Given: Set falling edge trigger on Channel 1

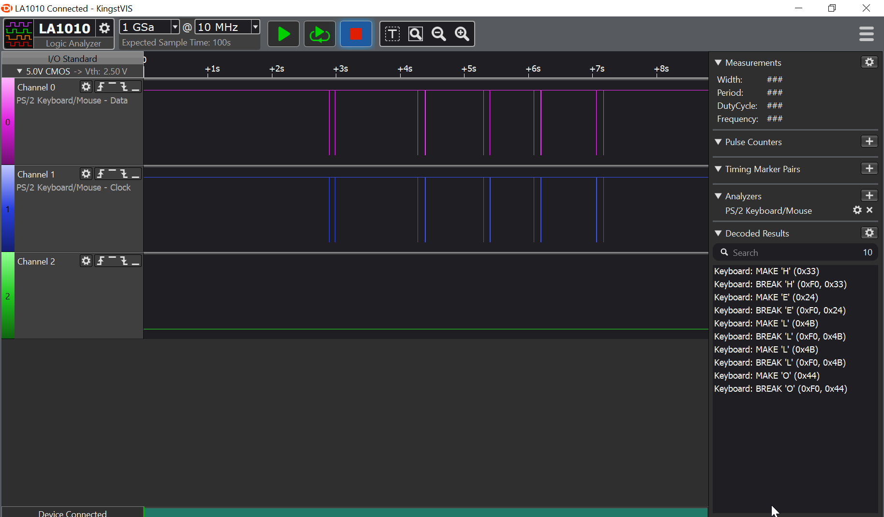Looking at the screenshot, I should point(124,174).
